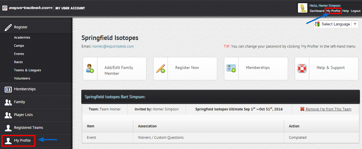Click the Family people icon in sidebar

tap(8, 102)
